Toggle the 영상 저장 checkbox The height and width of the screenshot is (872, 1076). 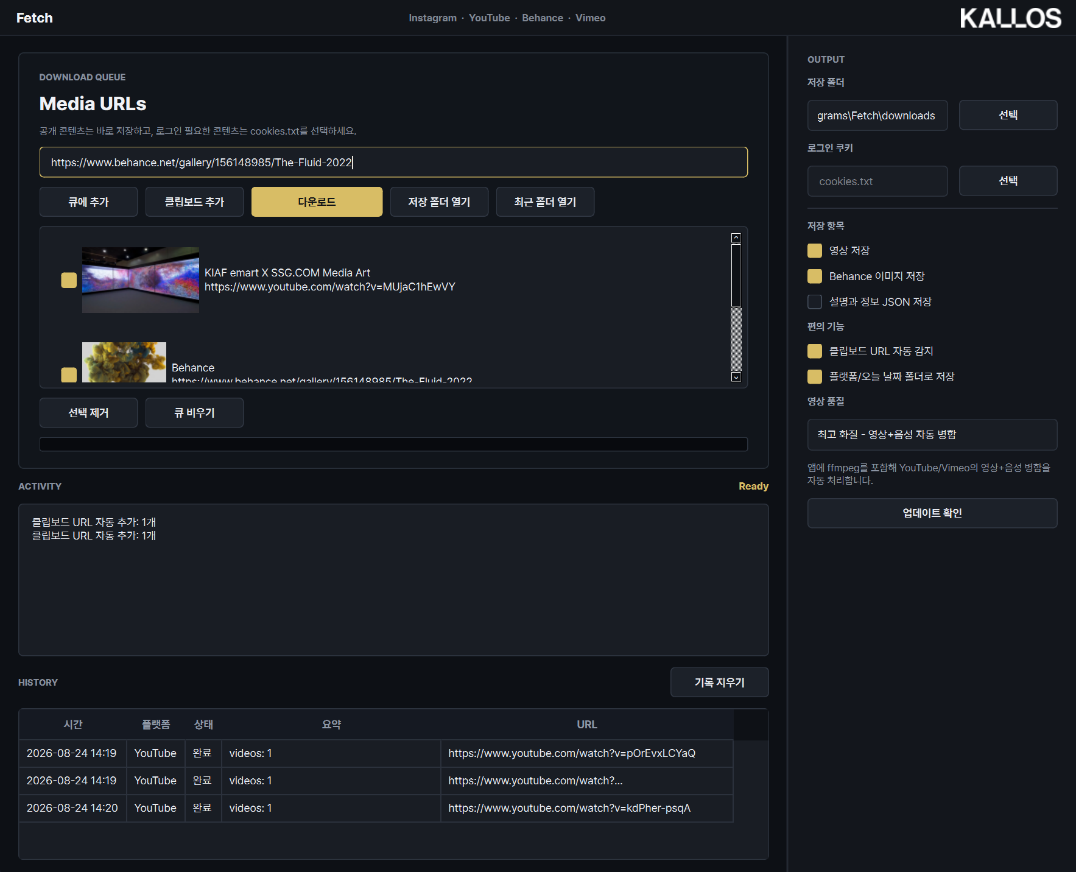(815, 250)
